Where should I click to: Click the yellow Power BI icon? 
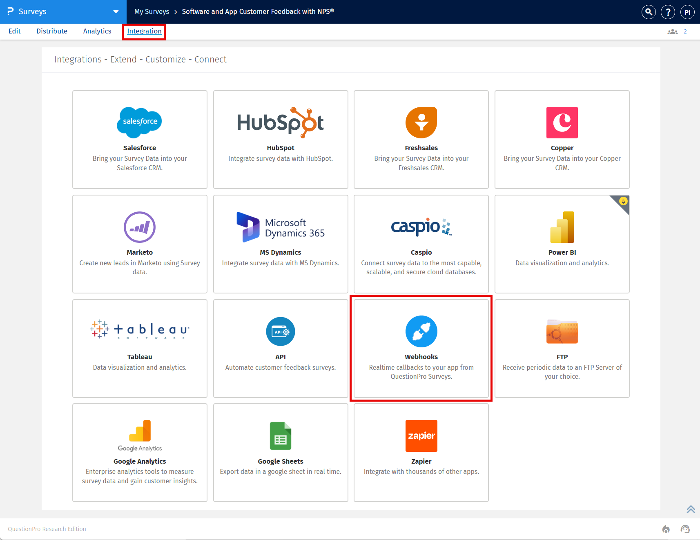point(562,227)
